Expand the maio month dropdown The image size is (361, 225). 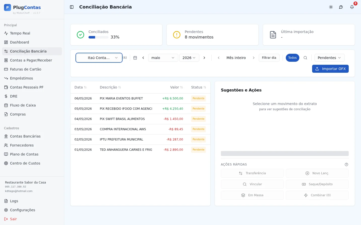pyautogui.click(x=163, y=58)
